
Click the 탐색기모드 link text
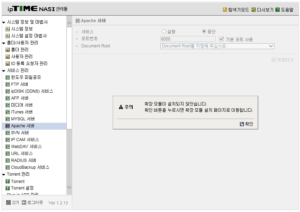[x=238, y=10]
